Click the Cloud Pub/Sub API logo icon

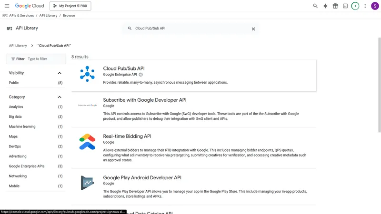(87, 74)
